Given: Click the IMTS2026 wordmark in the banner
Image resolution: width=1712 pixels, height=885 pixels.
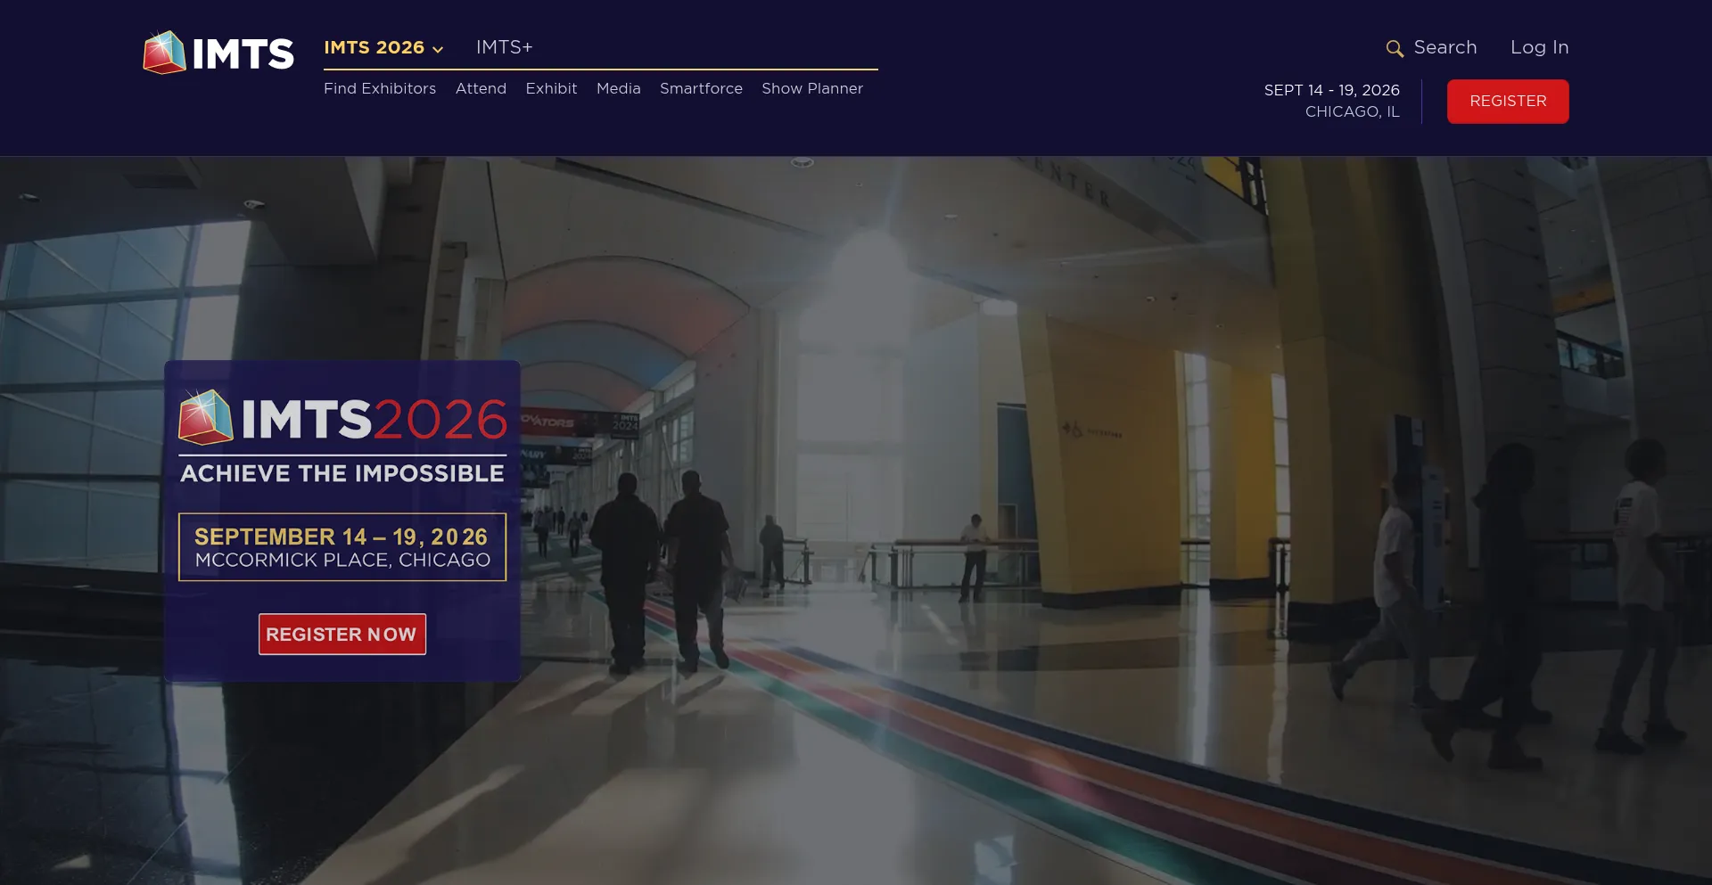Looking at the screenshot, I should 374,420.
